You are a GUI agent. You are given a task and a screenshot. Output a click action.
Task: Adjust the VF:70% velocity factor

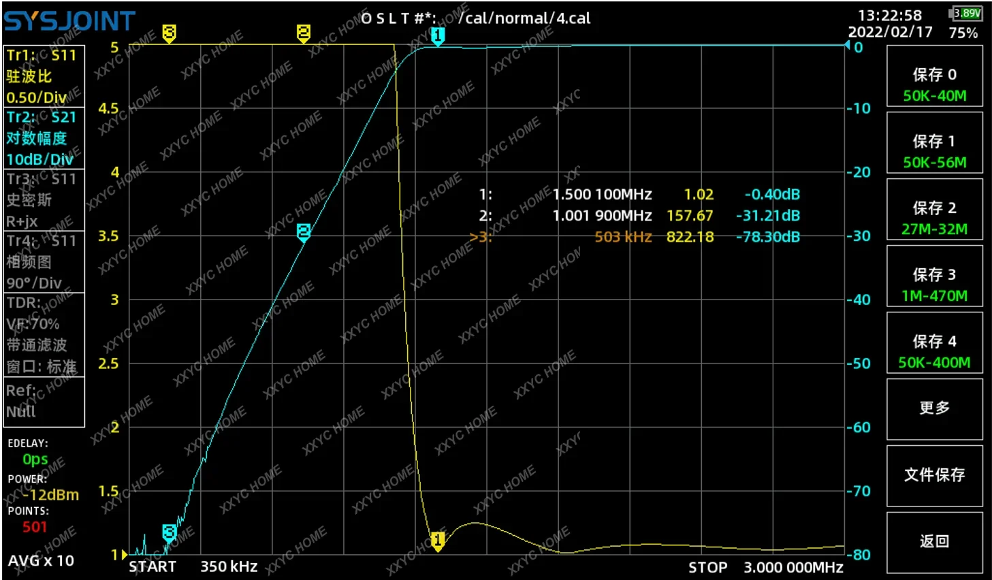(32, 323)
